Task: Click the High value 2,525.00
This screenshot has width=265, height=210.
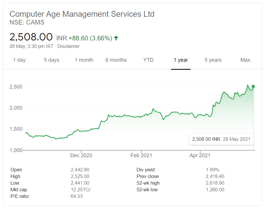Action: [x=80, y=176]
